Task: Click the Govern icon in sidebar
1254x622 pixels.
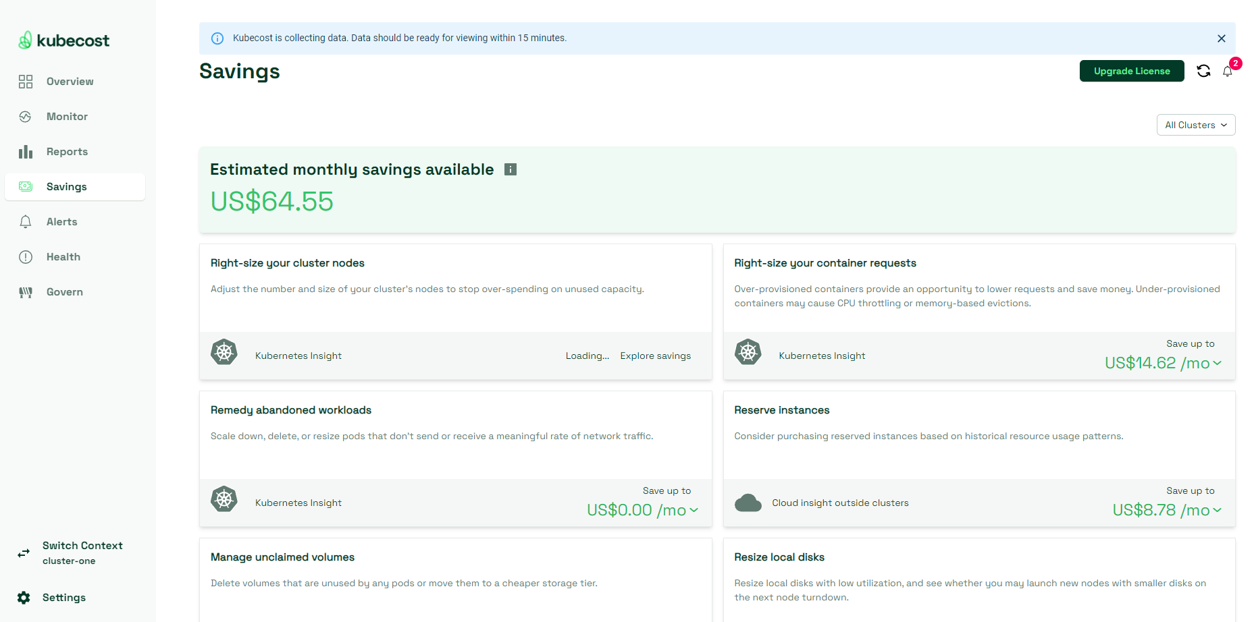Action: click(x=26, y=292)
